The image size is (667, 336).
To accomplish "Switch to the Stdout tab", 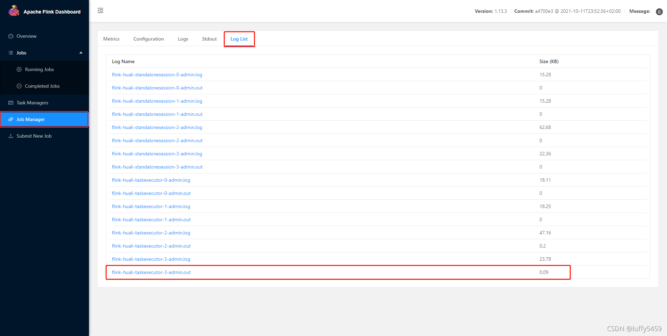I will 209,39.
